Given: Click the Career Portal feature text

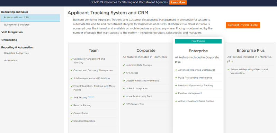Looking at the screenshot, I should coord(81,113).
